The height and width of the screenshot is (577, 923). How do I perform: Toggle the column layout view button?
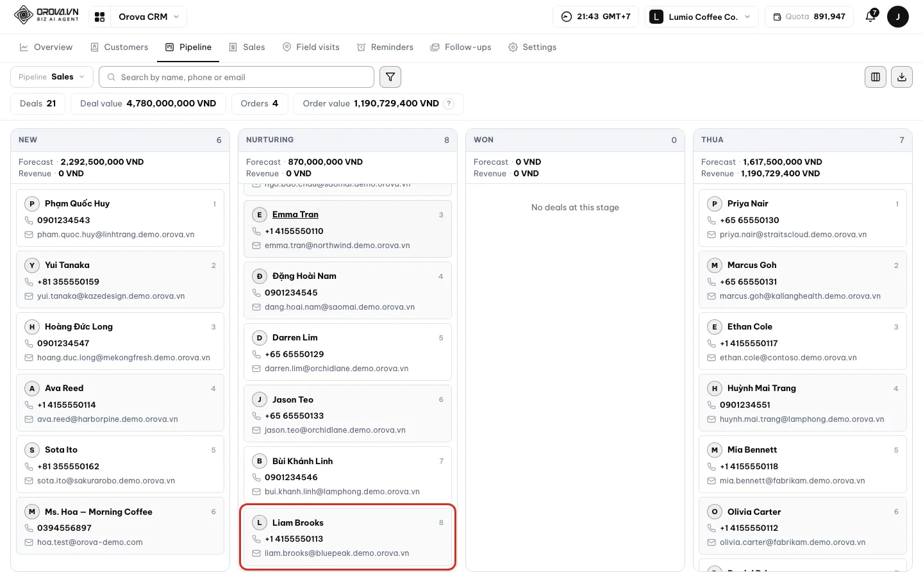tap(875, 77)
